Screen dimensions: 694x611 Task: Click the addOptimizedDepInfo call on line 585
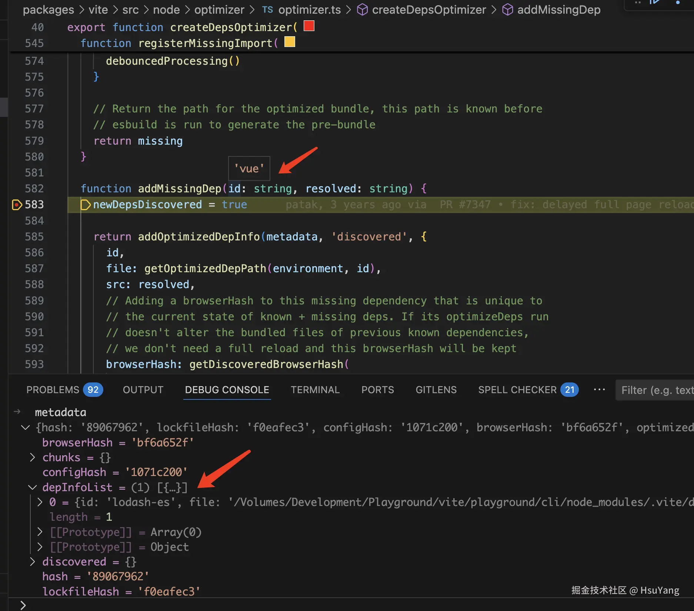coord(199,237)
